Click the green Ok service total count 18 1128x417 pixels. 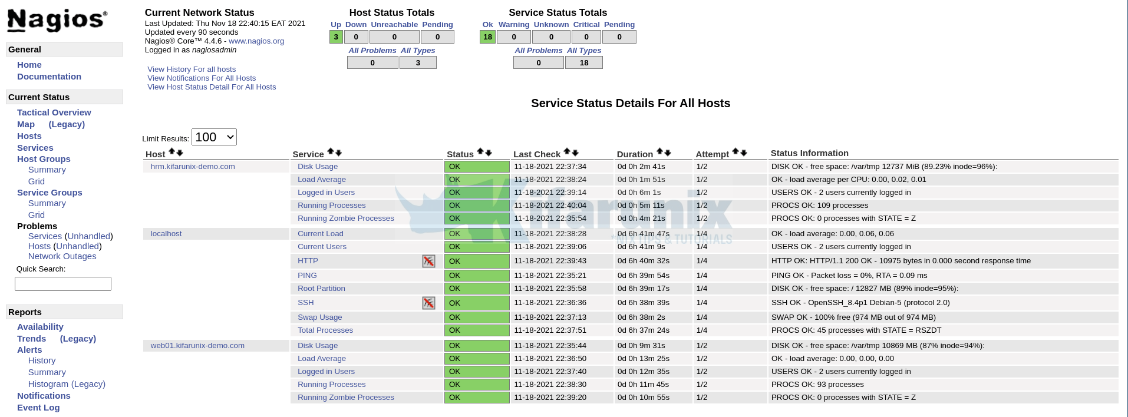(487, 37)
